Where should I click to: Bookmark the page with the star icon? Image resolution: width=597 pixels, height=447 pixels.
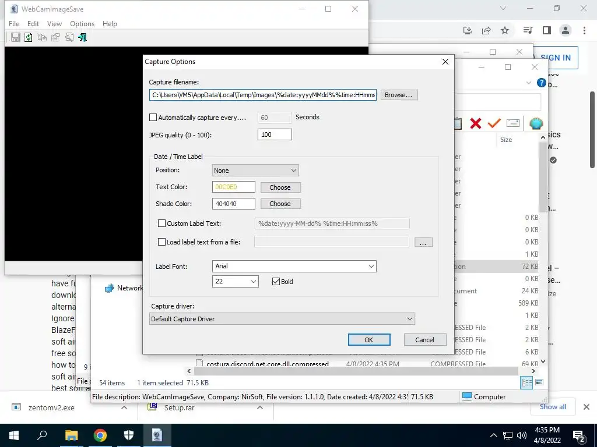coord(505,30)
